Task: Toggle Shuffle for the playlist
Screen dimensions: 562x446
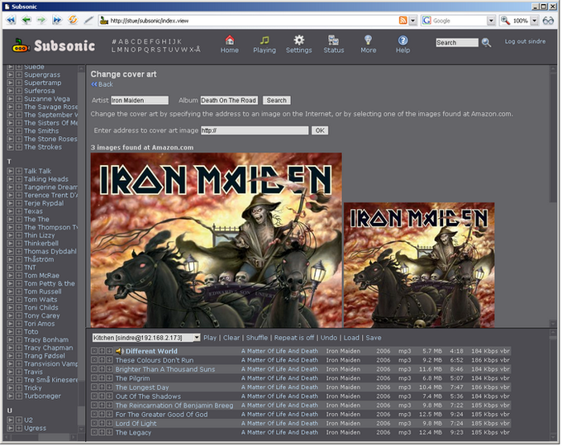Action: pyautogui.click(x=257, y=338)
